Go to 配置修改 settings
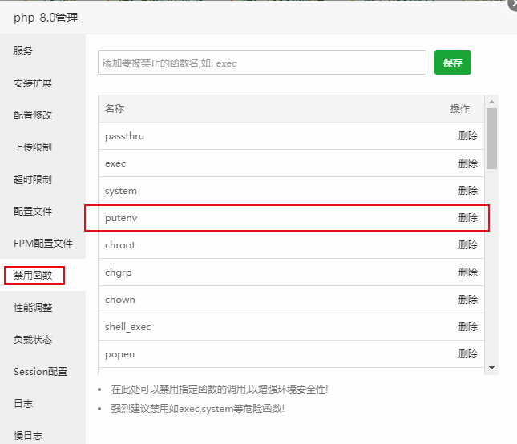Screen dimensions: 517x444 coord(33,115)
